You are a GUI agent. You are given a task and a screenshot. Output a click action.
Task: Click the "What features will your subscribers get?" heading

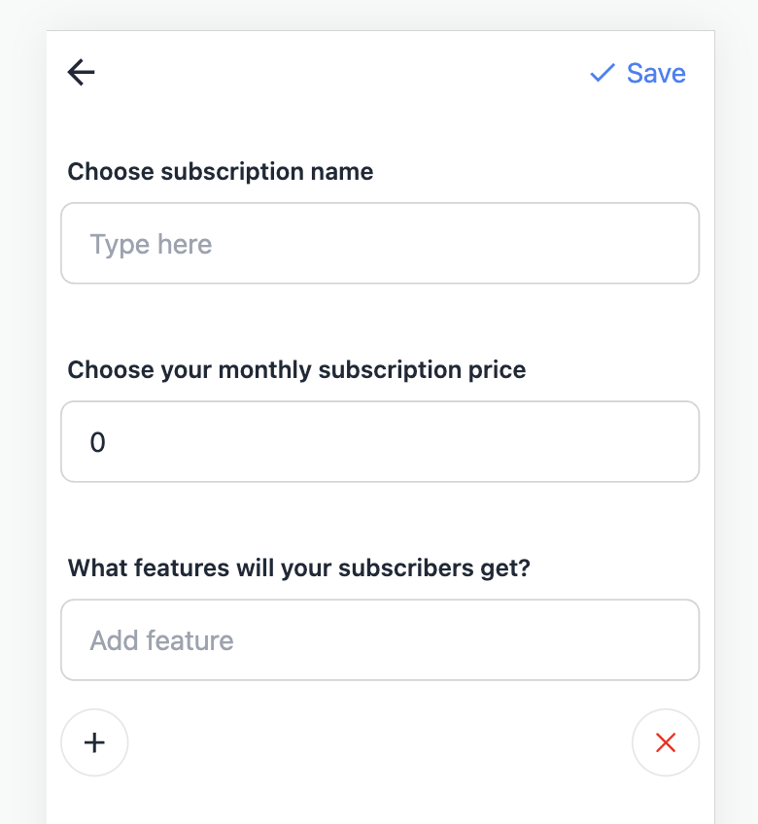[x=298, y=568]
